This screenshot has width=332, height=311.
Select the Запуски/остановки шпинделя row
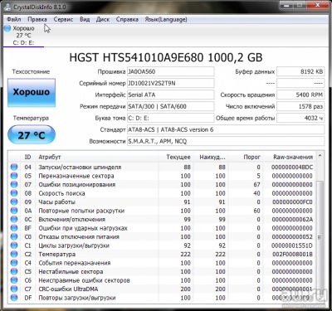pos(163,167)
